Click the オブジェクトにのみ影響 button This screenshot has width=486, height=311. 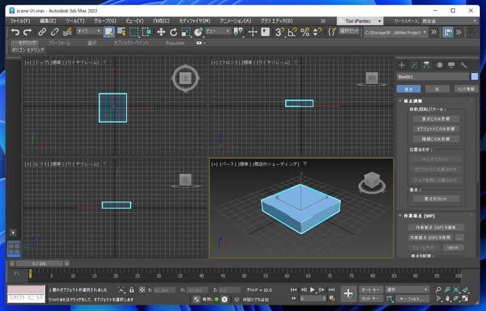point(436,129)
